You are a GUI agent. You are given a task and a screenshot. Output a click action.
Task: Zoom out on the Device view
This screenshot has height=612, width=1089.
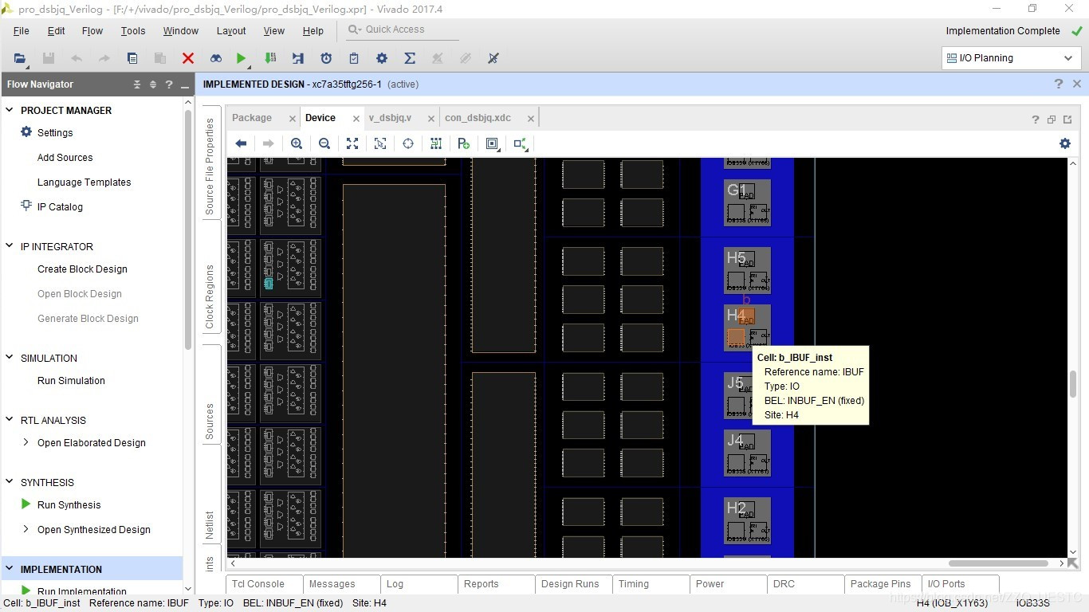(324, 143)
